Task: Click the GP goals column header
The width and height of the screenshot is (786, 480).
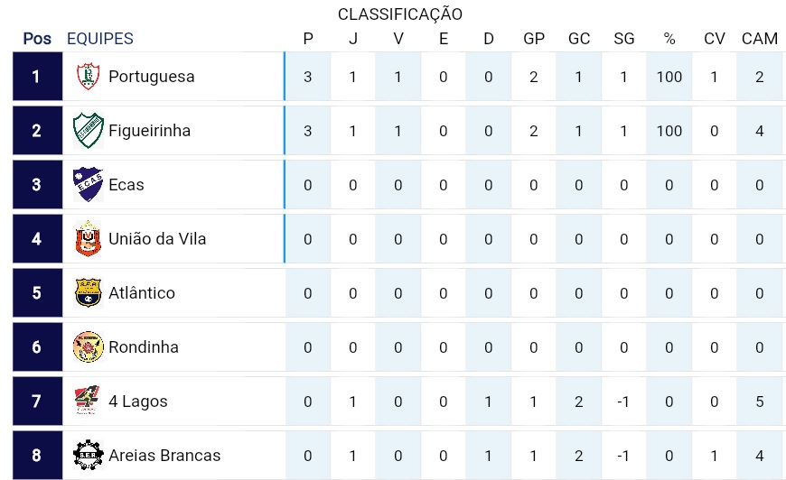Action: click(534, 39)
